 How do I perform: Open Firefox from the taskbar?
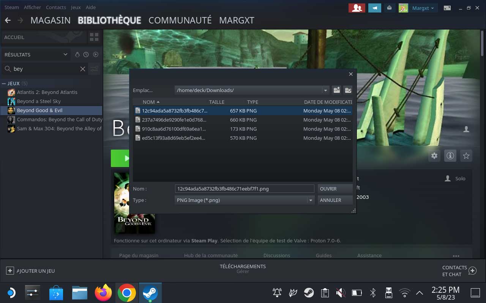tap(103, 293)
